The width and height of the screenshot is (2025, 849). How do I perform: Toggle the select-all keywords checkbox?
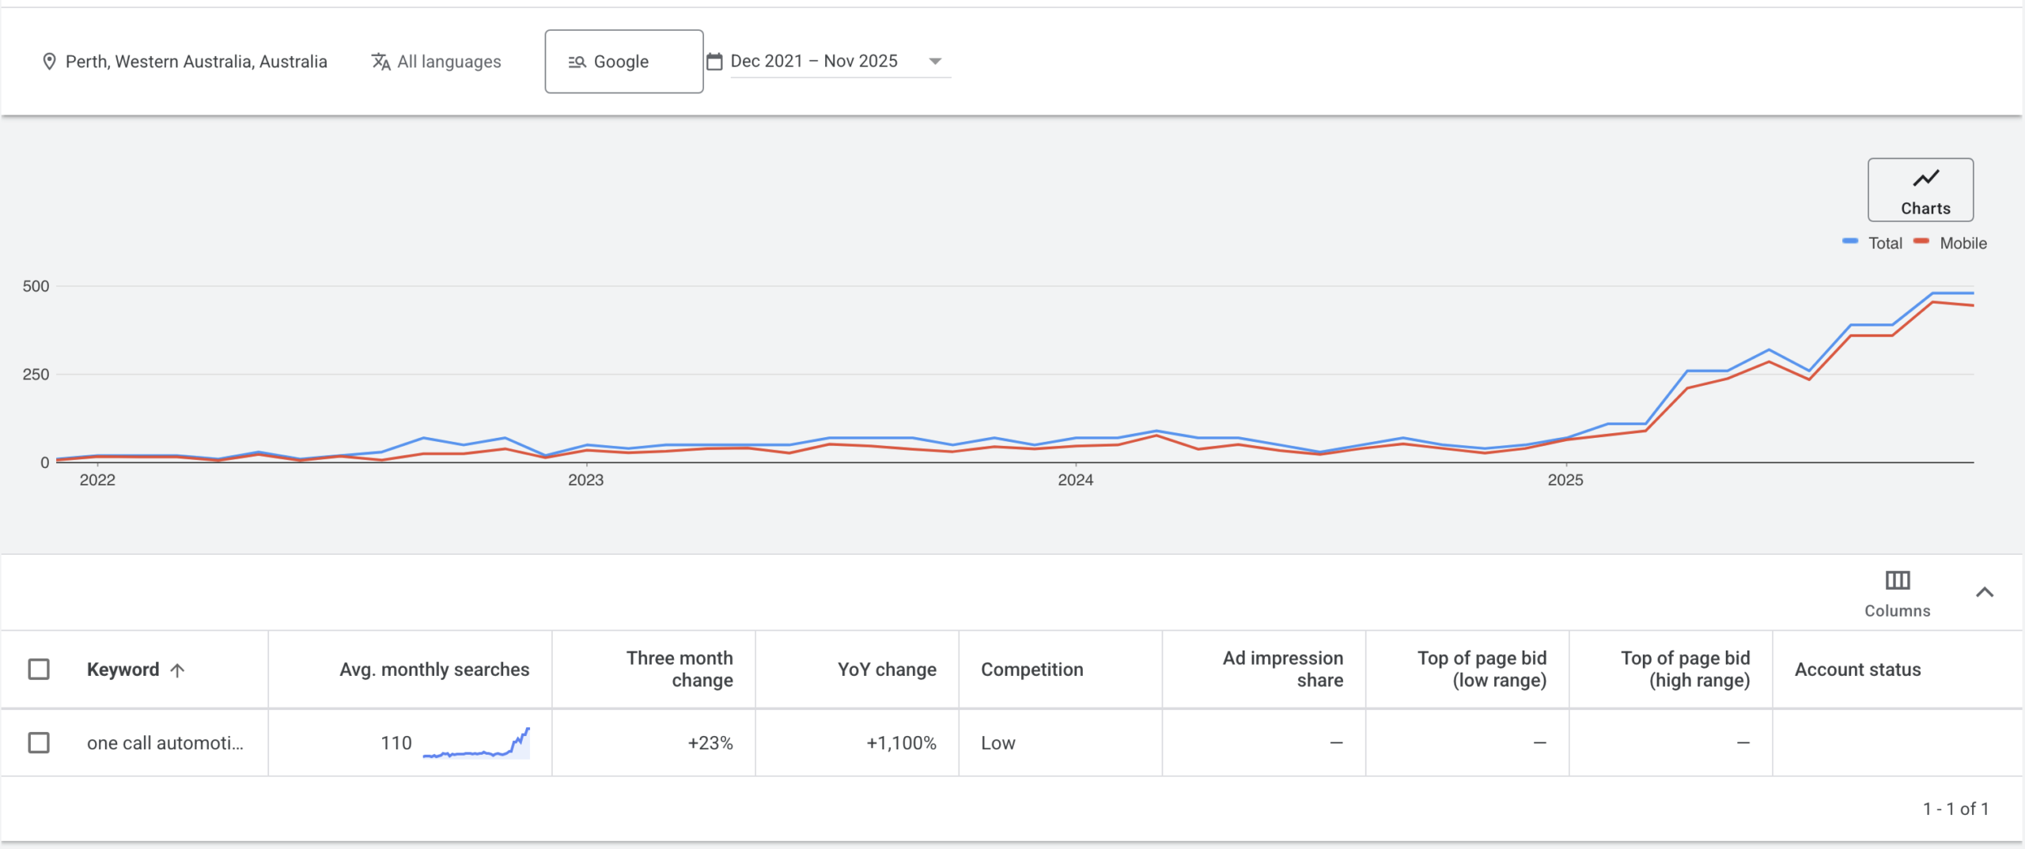(x=39, y=670)
